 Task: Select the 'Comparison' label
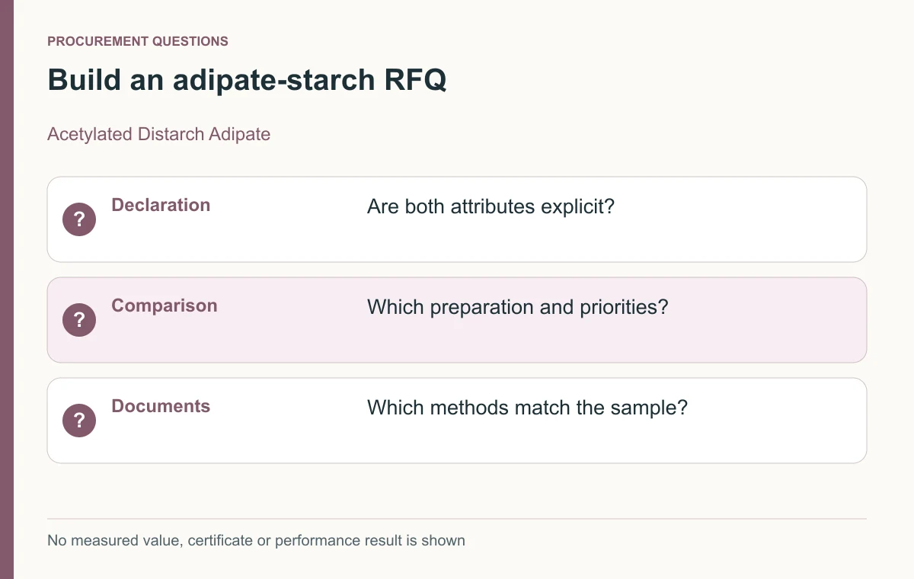coord(165,305)
